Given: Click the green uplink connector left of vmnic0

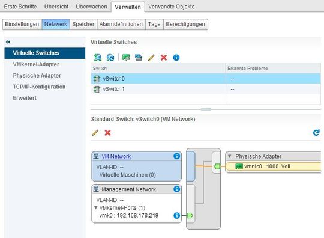Looking at the screenshot, I should (x=217, y=166).
